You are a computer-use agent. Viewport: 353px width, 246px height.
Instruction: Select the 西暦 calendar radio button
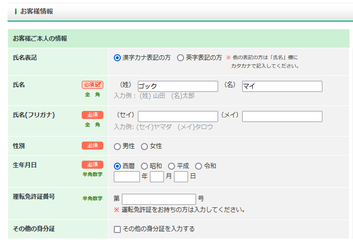[x=117, y=166]
